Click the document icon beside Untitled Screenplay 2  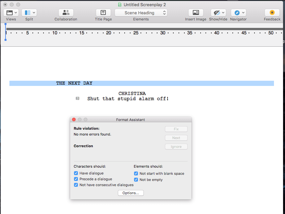[x=119, y=5]
